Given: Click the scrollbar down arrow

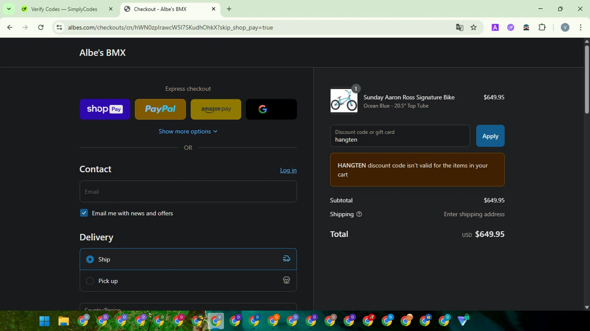Looking at the screenshot, I should (x=586, y=307).
